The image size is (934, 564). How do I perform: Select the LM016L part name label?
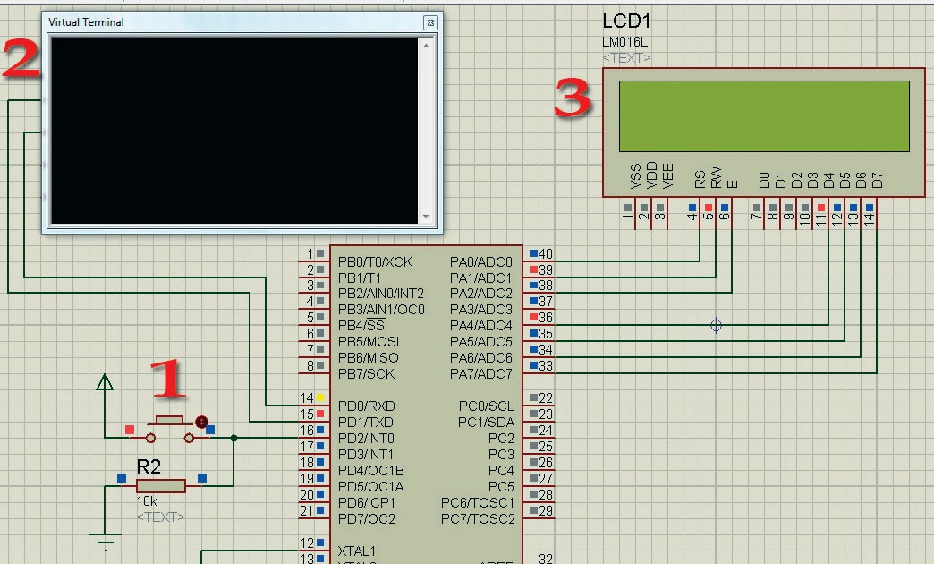624,42
